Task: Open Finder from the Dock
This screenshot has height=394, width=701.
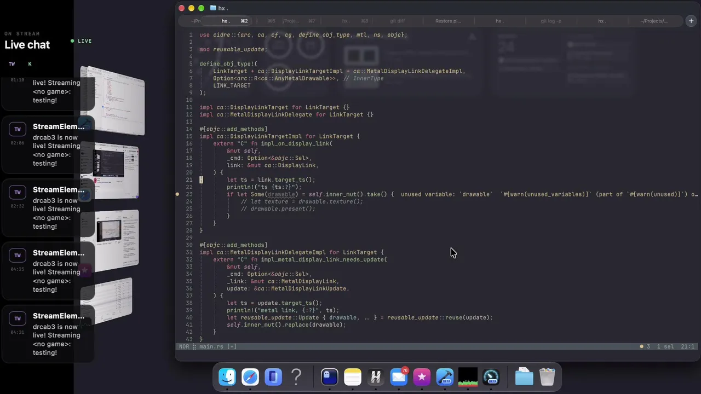Action: [x=227, y=377]
